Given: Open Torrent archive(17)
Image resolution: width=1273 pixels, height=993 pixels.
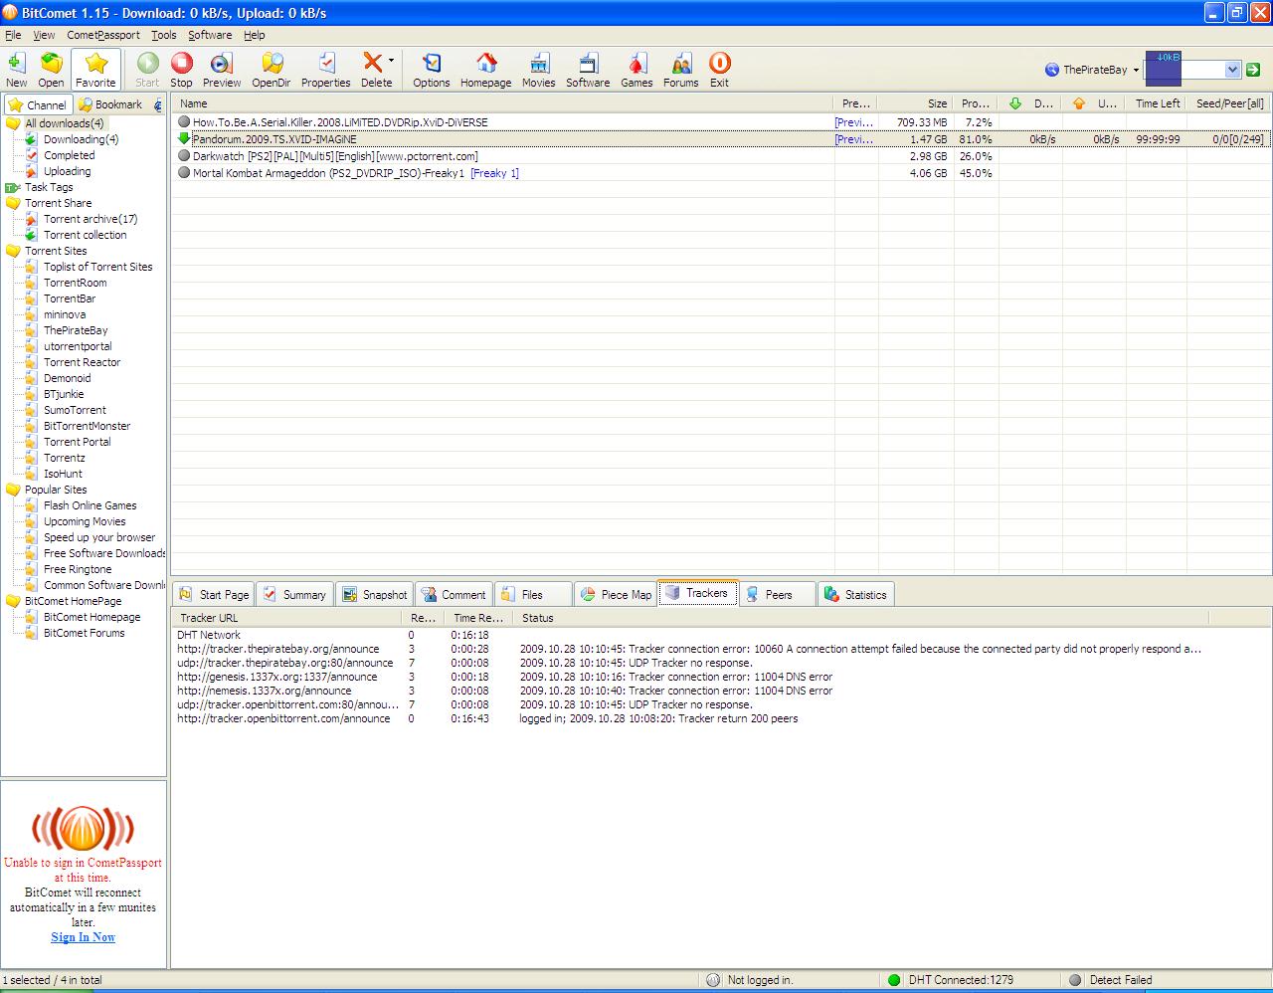Looking at the screenshot, I should pyautogui.click(x=91, y=219).
